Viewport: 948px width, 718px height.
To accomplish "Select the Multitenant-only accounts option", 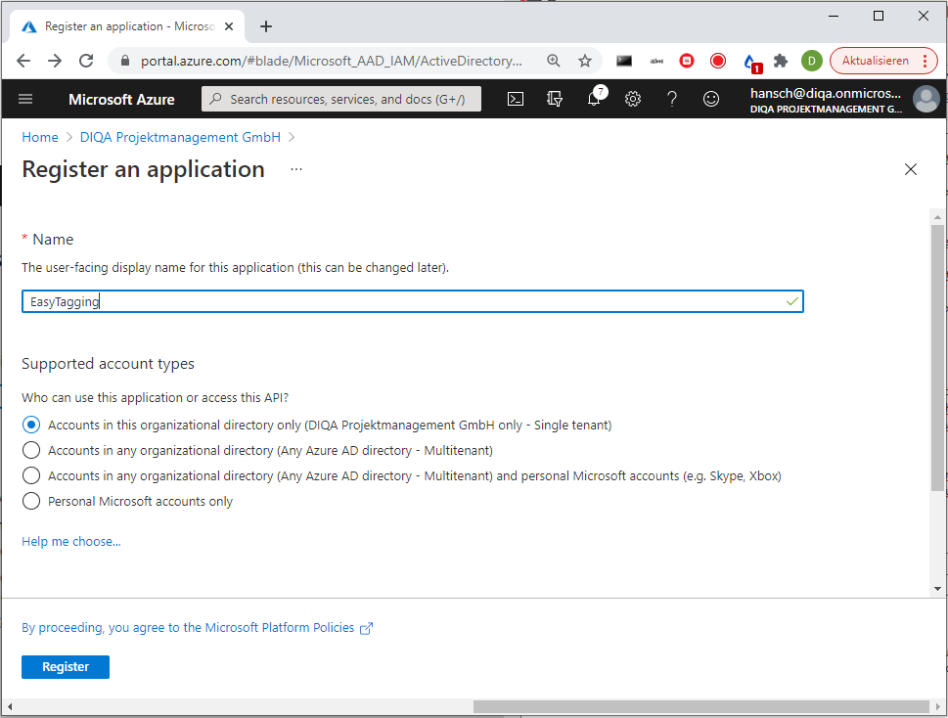I will tap(31, 451).
